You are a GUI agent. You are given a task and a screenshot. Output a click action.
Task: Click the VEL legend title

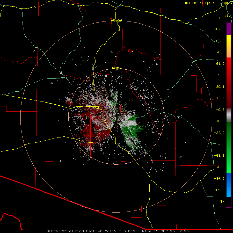pos(228,16)
